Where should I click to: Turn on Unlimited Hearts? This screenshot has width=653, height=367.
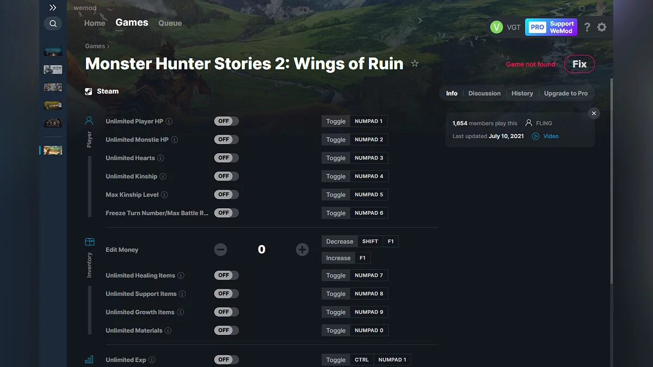(x=226, y=158)
